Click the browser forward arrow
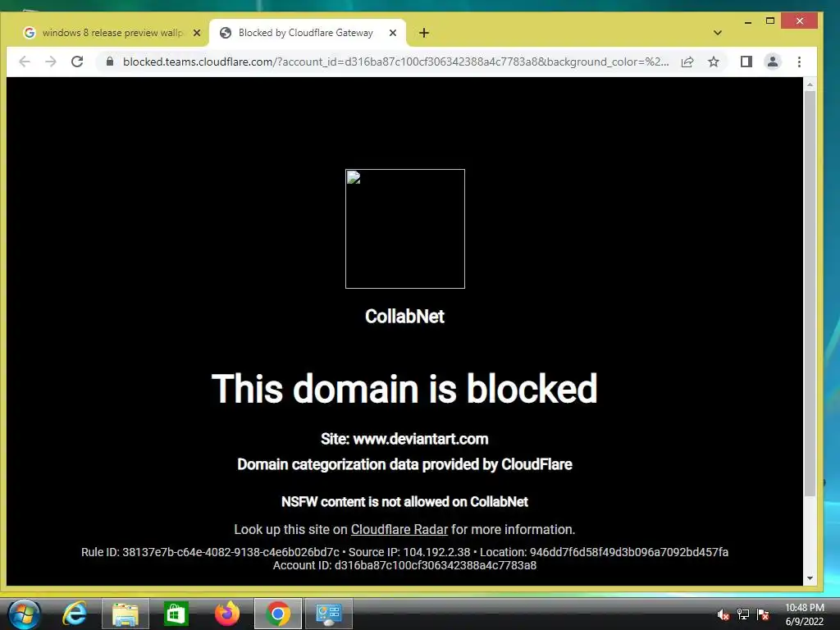 tap(51, 62)
